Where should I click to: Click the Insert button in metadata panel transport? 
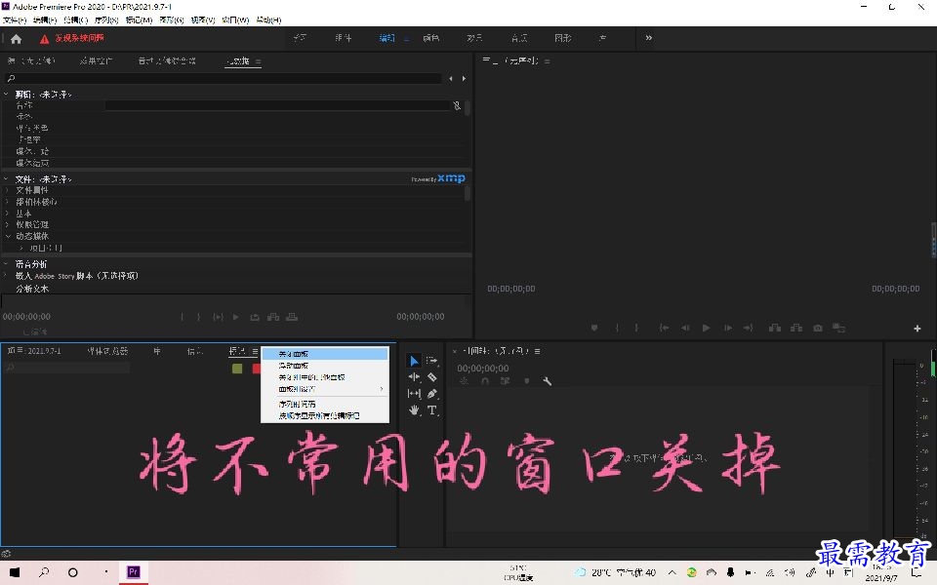273,317
